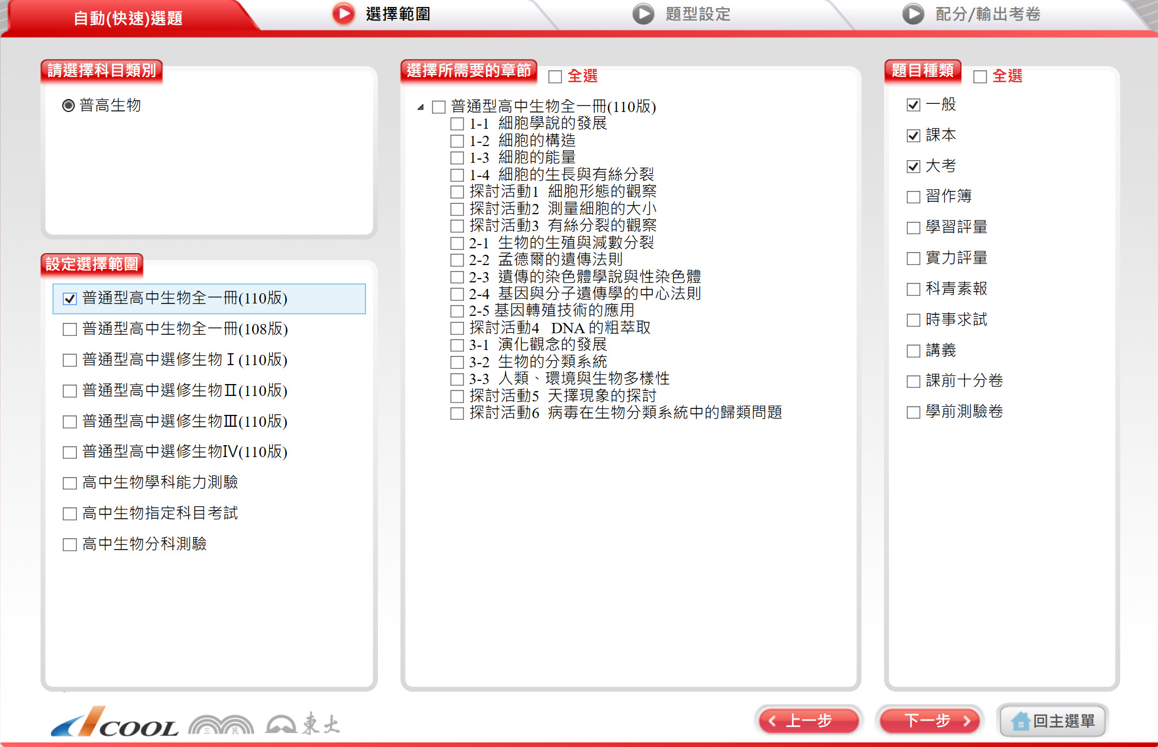1158x747 pixels.
Task: Enable the 習作簿 checkbox
Action: pos(913,196)
